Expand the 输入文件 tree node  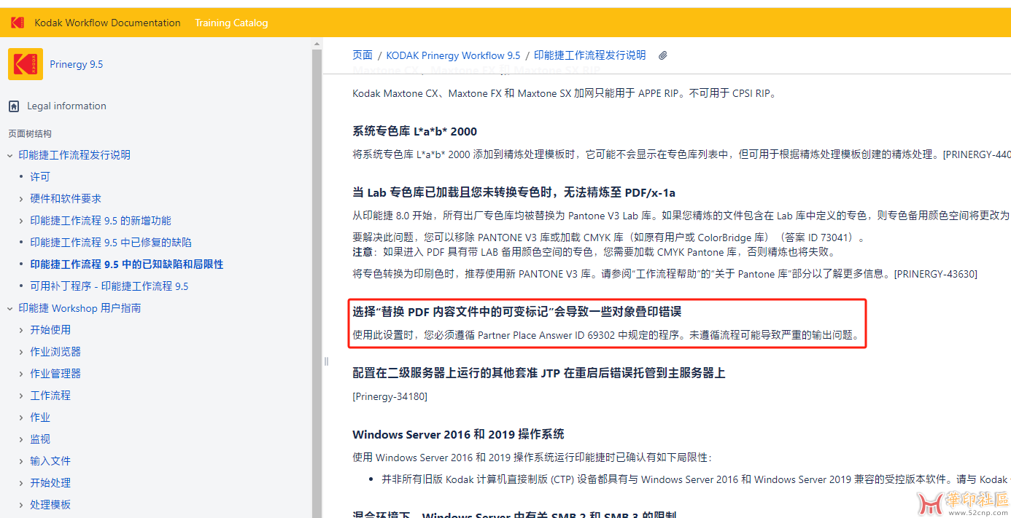[21, 461]
